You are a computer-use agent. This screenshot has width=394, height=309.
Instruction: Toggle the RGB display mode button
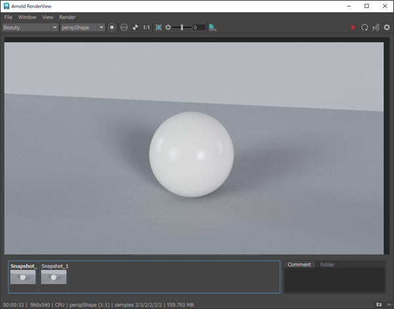click(123, 28)
